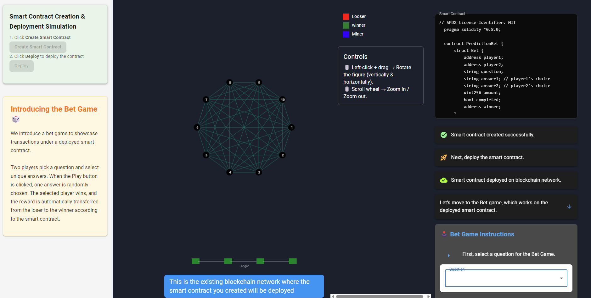Click the green cloud deployed icon
The width and height of the screenshot is (591, 298).
[x=443, y=180]
